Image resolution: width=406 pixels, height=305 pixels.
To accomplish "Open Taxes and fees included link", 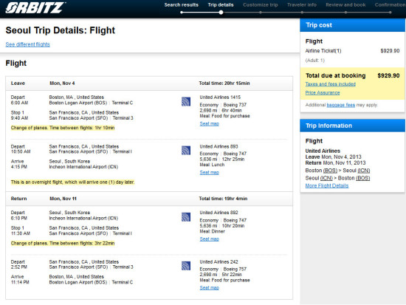I will pyautogui.click(x=331, y=84).
